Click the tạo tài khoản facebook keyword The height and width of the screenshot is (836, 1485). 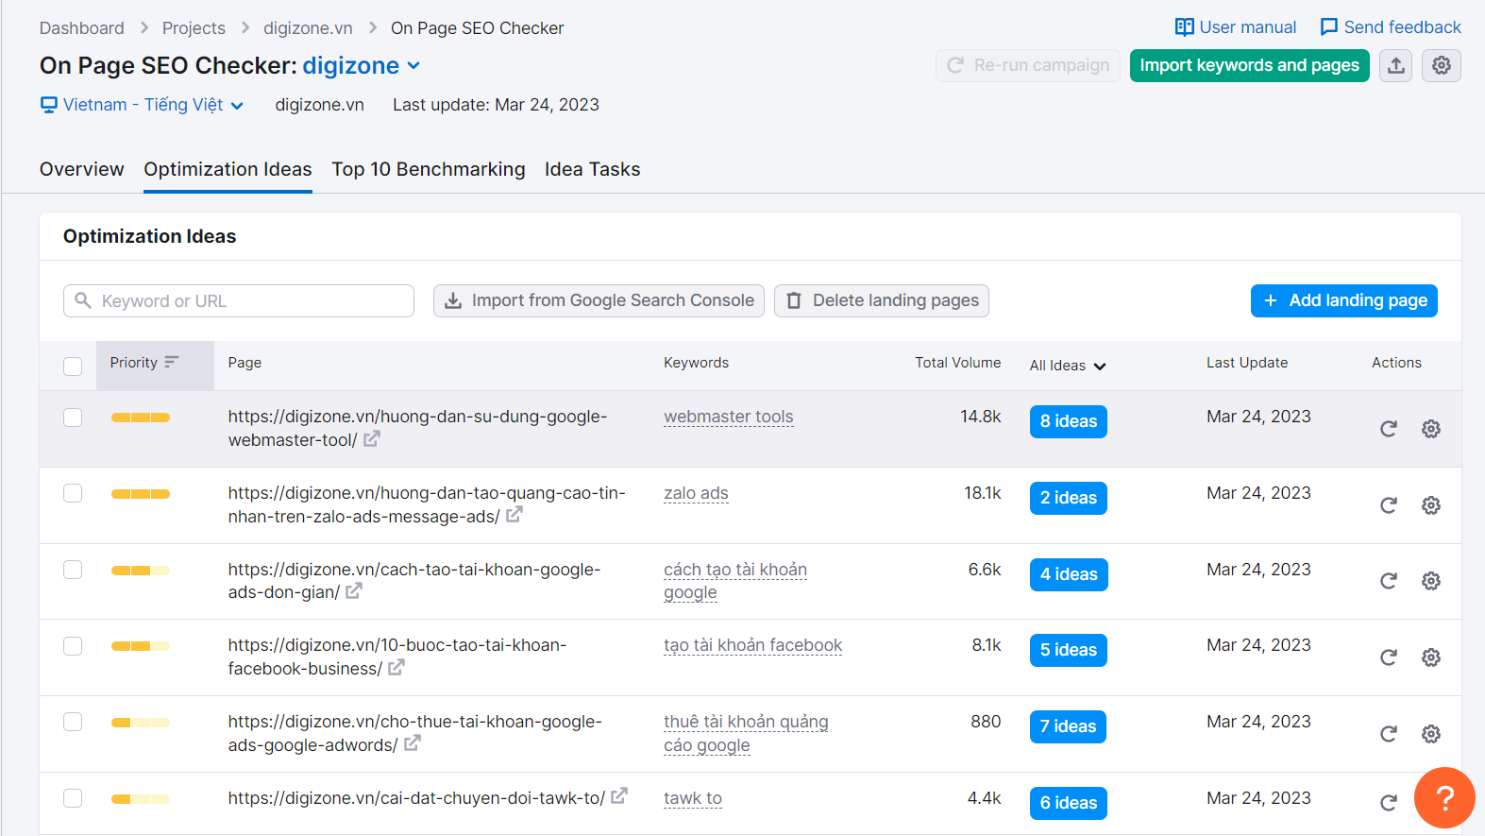(752, 645)
